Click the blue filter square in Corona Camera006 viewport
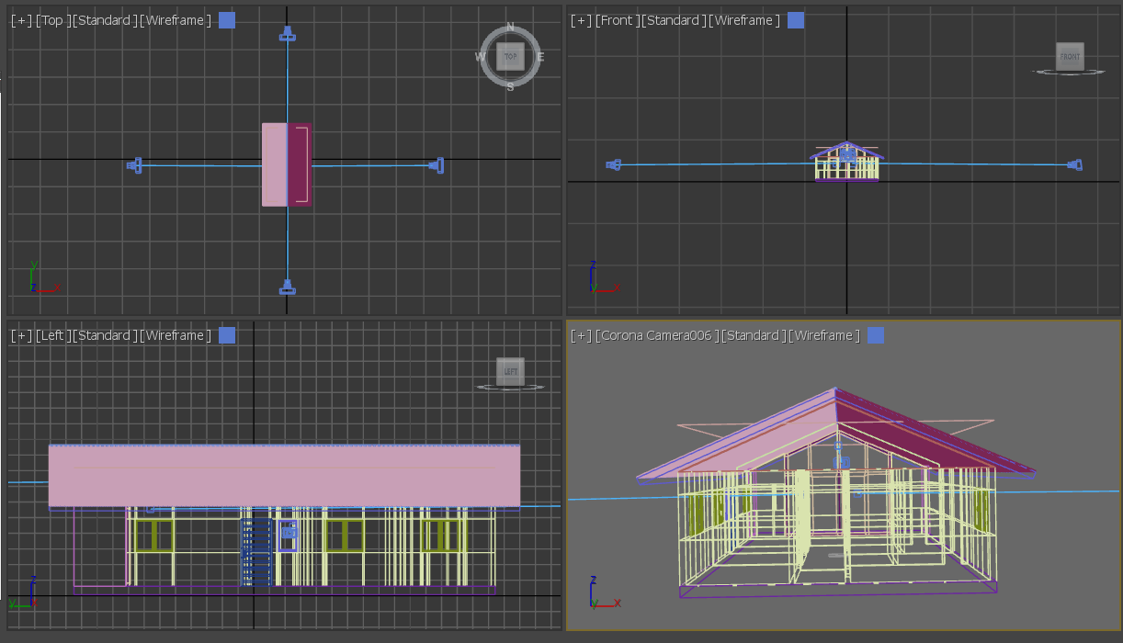This screenshot has height=643, width=1123. 876,335
